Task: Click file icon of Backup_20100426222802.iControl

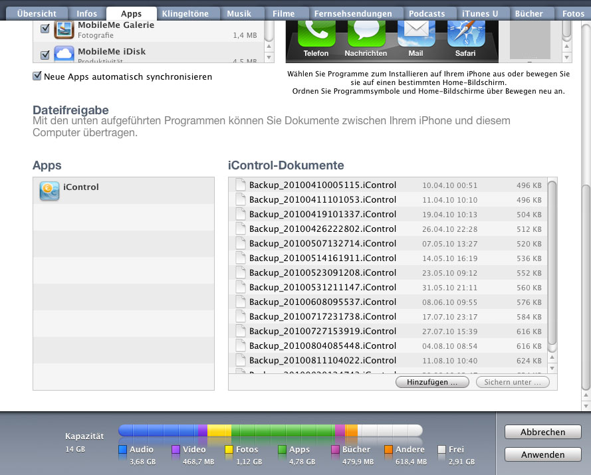Action: point(240,229)
